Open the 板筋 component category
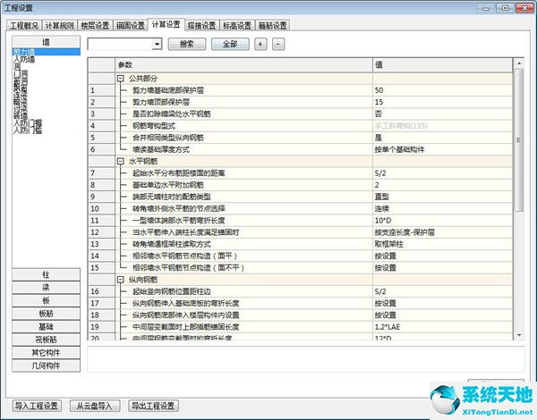 46,314
